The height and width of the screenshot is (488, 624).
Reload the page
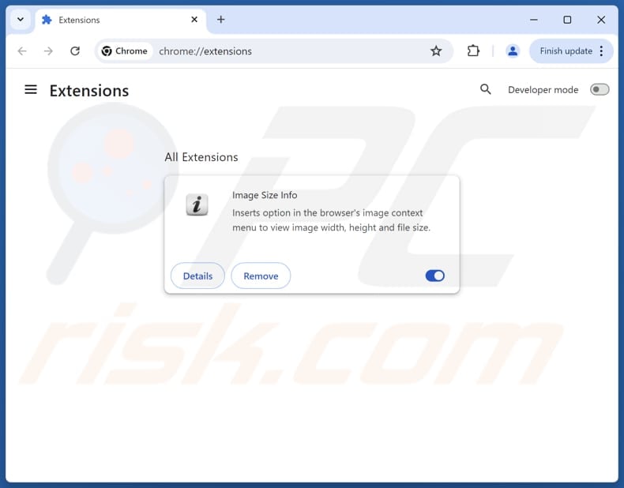point(75,51)
